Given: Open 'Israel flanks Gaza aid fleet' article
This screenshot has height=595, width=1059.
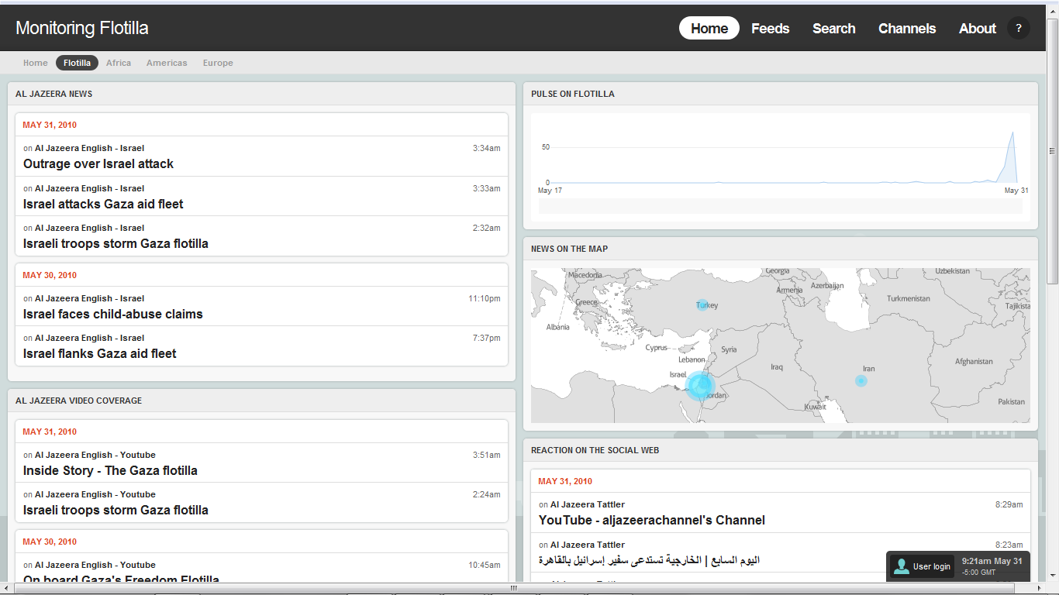Looking at the screenshot, I should click(x=100, y=353).
